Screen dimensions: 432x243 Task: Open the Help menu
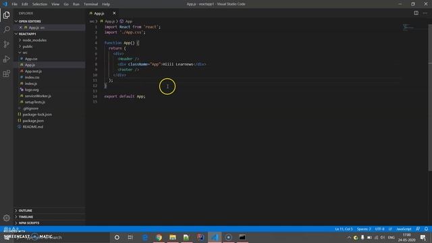(106, 4)
